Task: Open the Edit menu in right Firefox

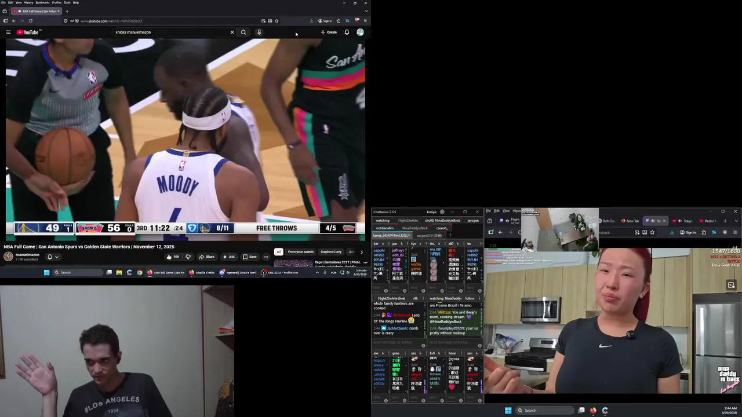Action: 497,211
